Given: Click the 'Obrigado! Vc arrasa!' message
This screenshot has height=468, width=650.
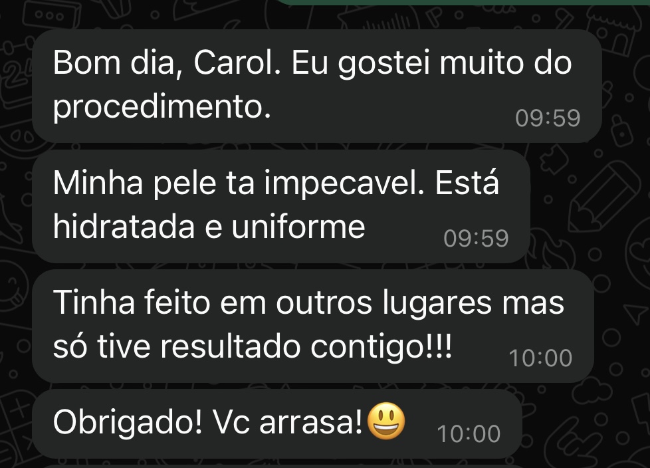Looking at the screenshot, I should tap(277, 423).
